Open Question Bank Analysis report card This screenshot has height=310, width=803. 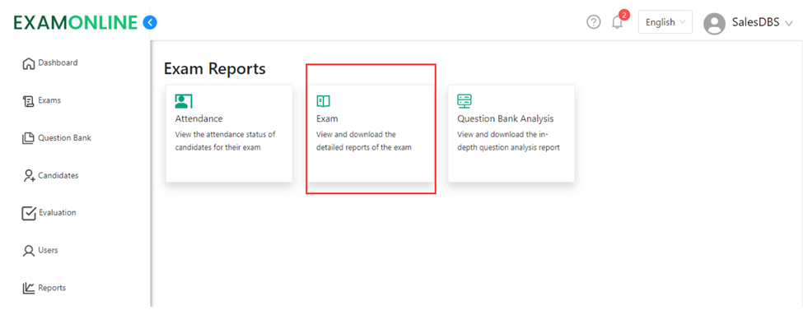click(x=511, y=133)
